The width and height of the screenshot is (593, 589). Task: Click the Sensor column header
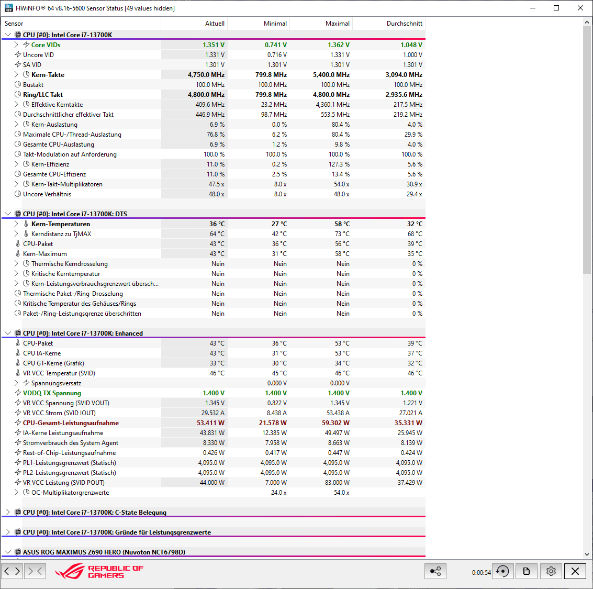pyautogui.click(x=81, y=24)
